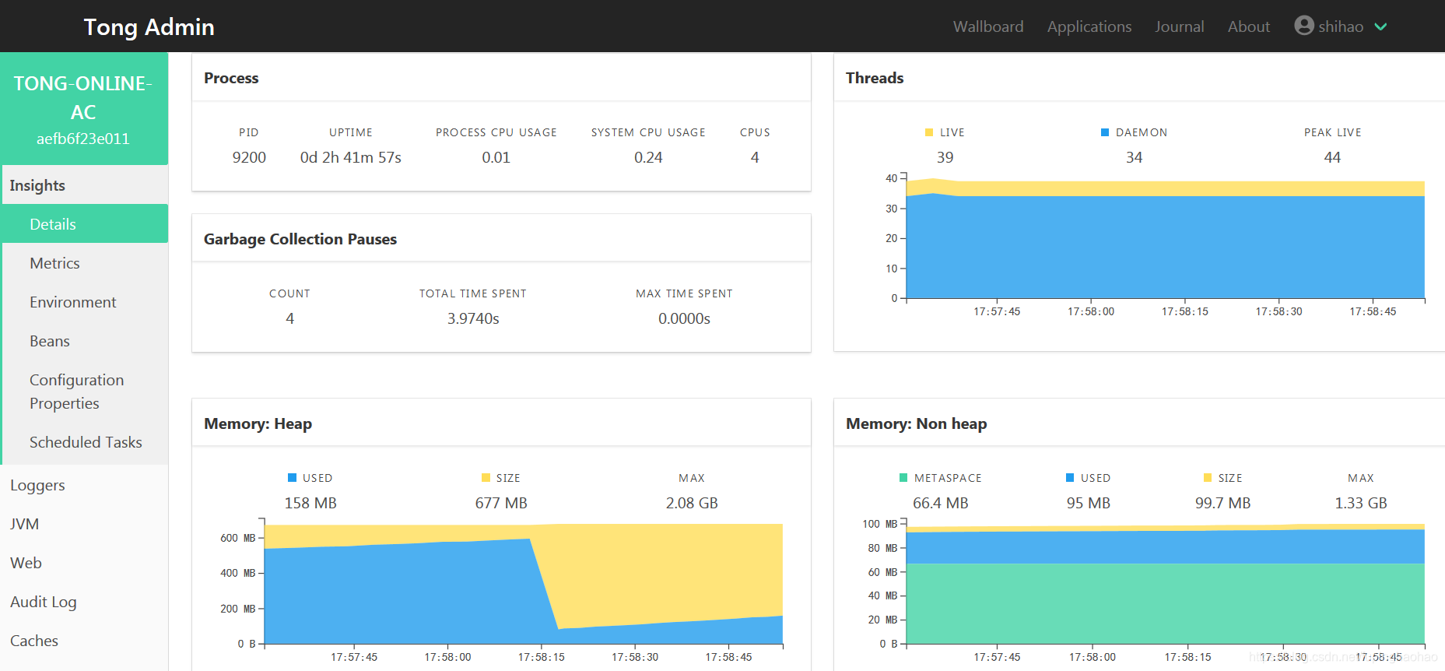1445x671 pixels.
Task: Select the TONG-ONLINE-AC instance header
Action: click(84, 109)
